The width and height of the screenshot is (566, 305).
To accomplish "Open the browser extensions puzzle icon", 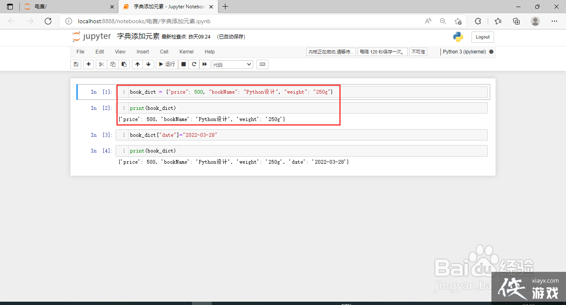I will point(478,21).
